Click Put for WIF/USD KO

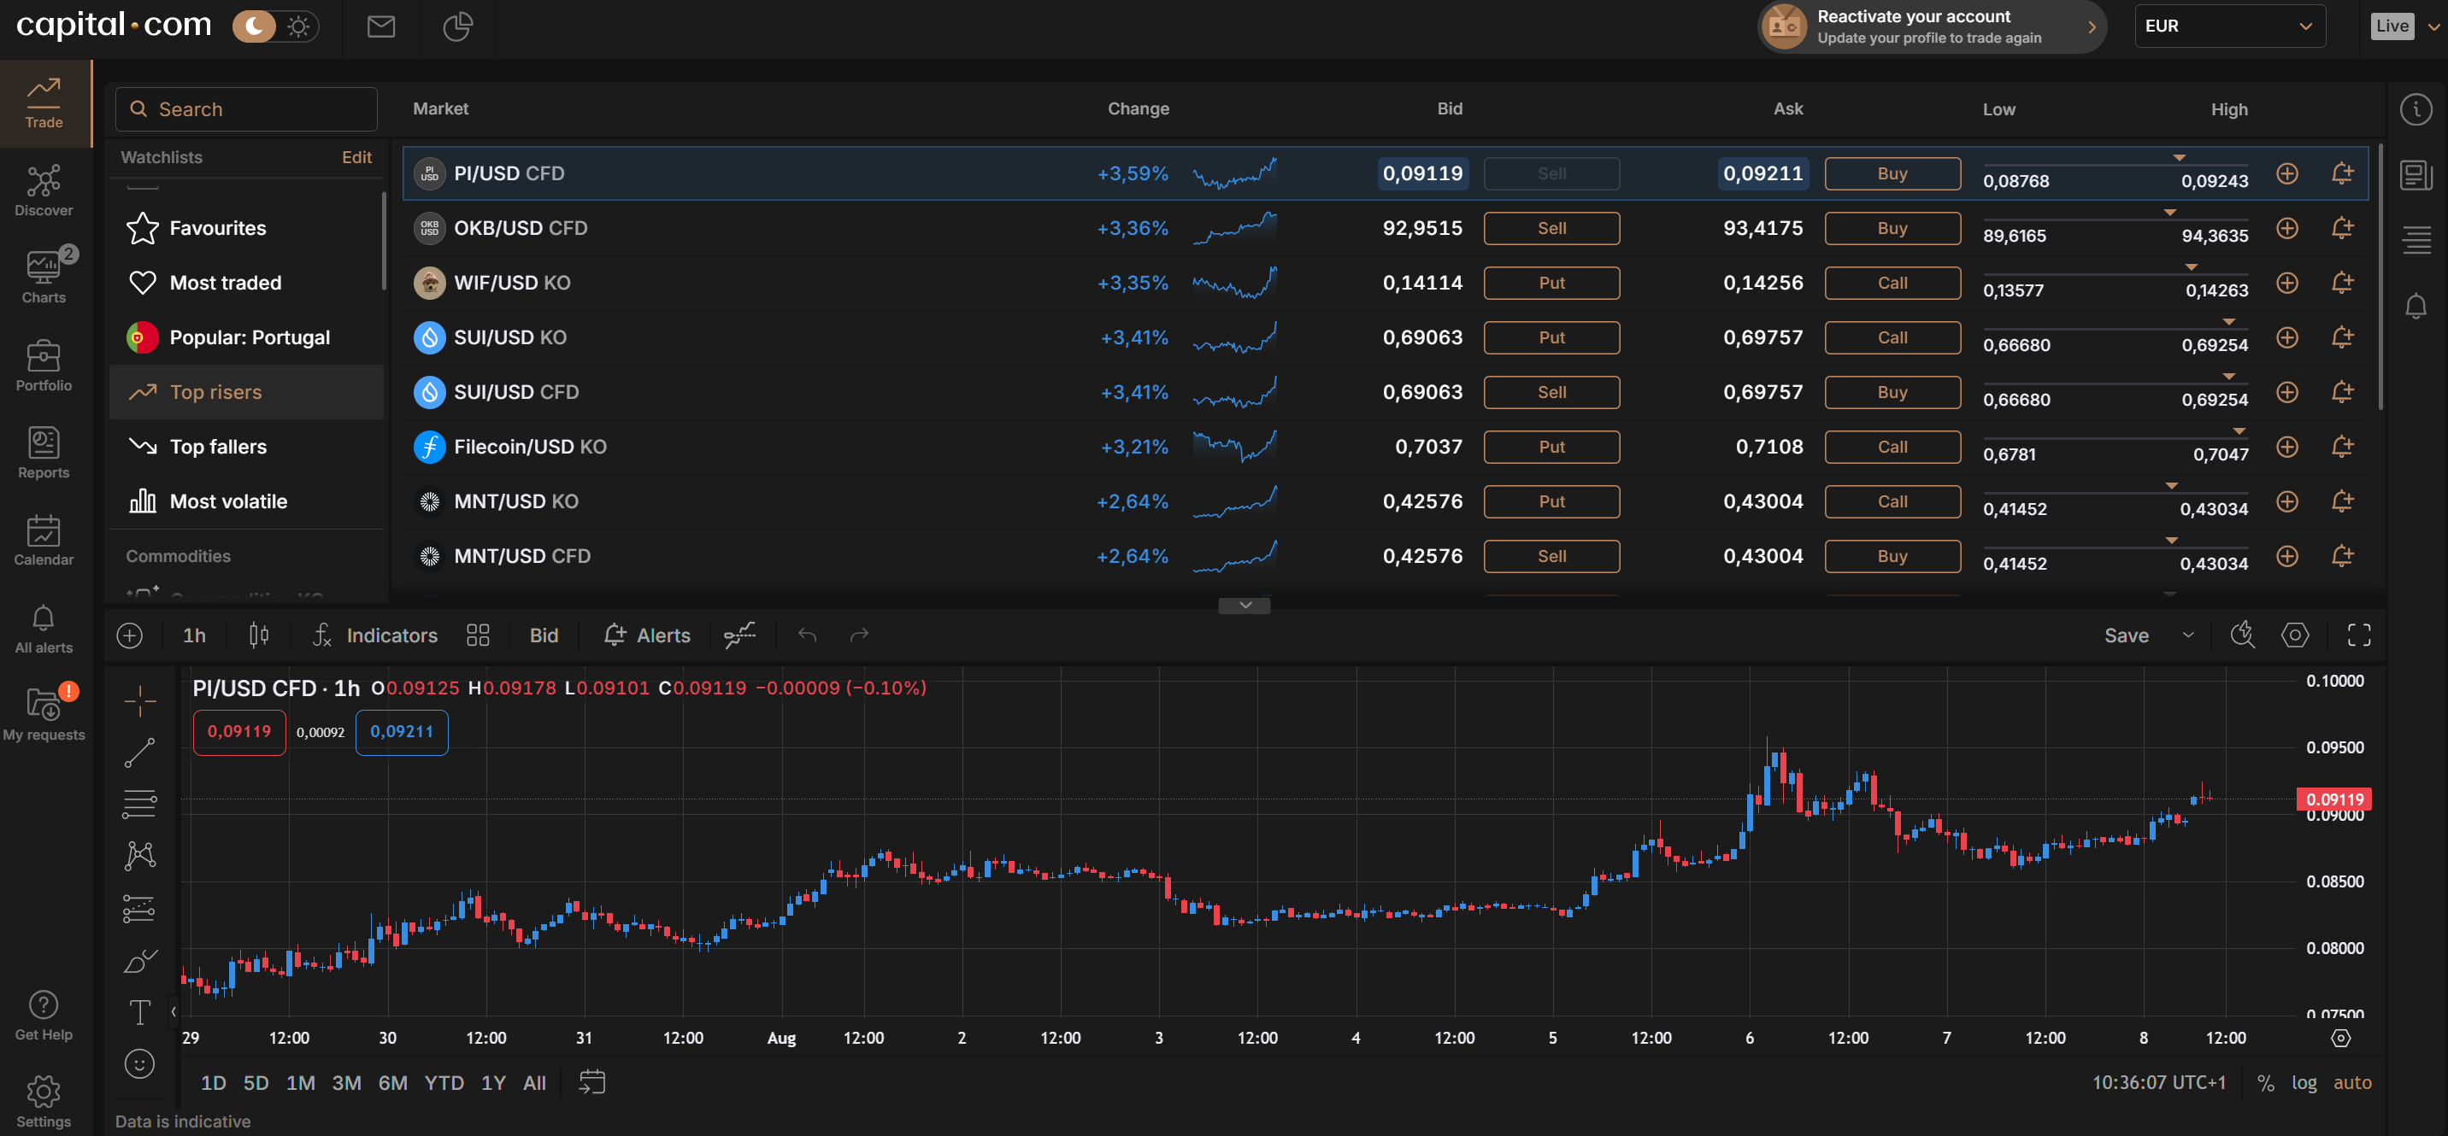(1552, 283)
